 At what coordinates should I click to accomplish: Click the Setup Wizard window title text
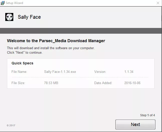point(14,3)
